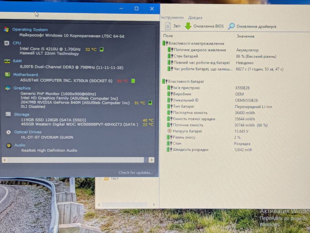
Task: Click the motherboard temperature green indicator
Action: pyautogui.click(x=133, y=81)
